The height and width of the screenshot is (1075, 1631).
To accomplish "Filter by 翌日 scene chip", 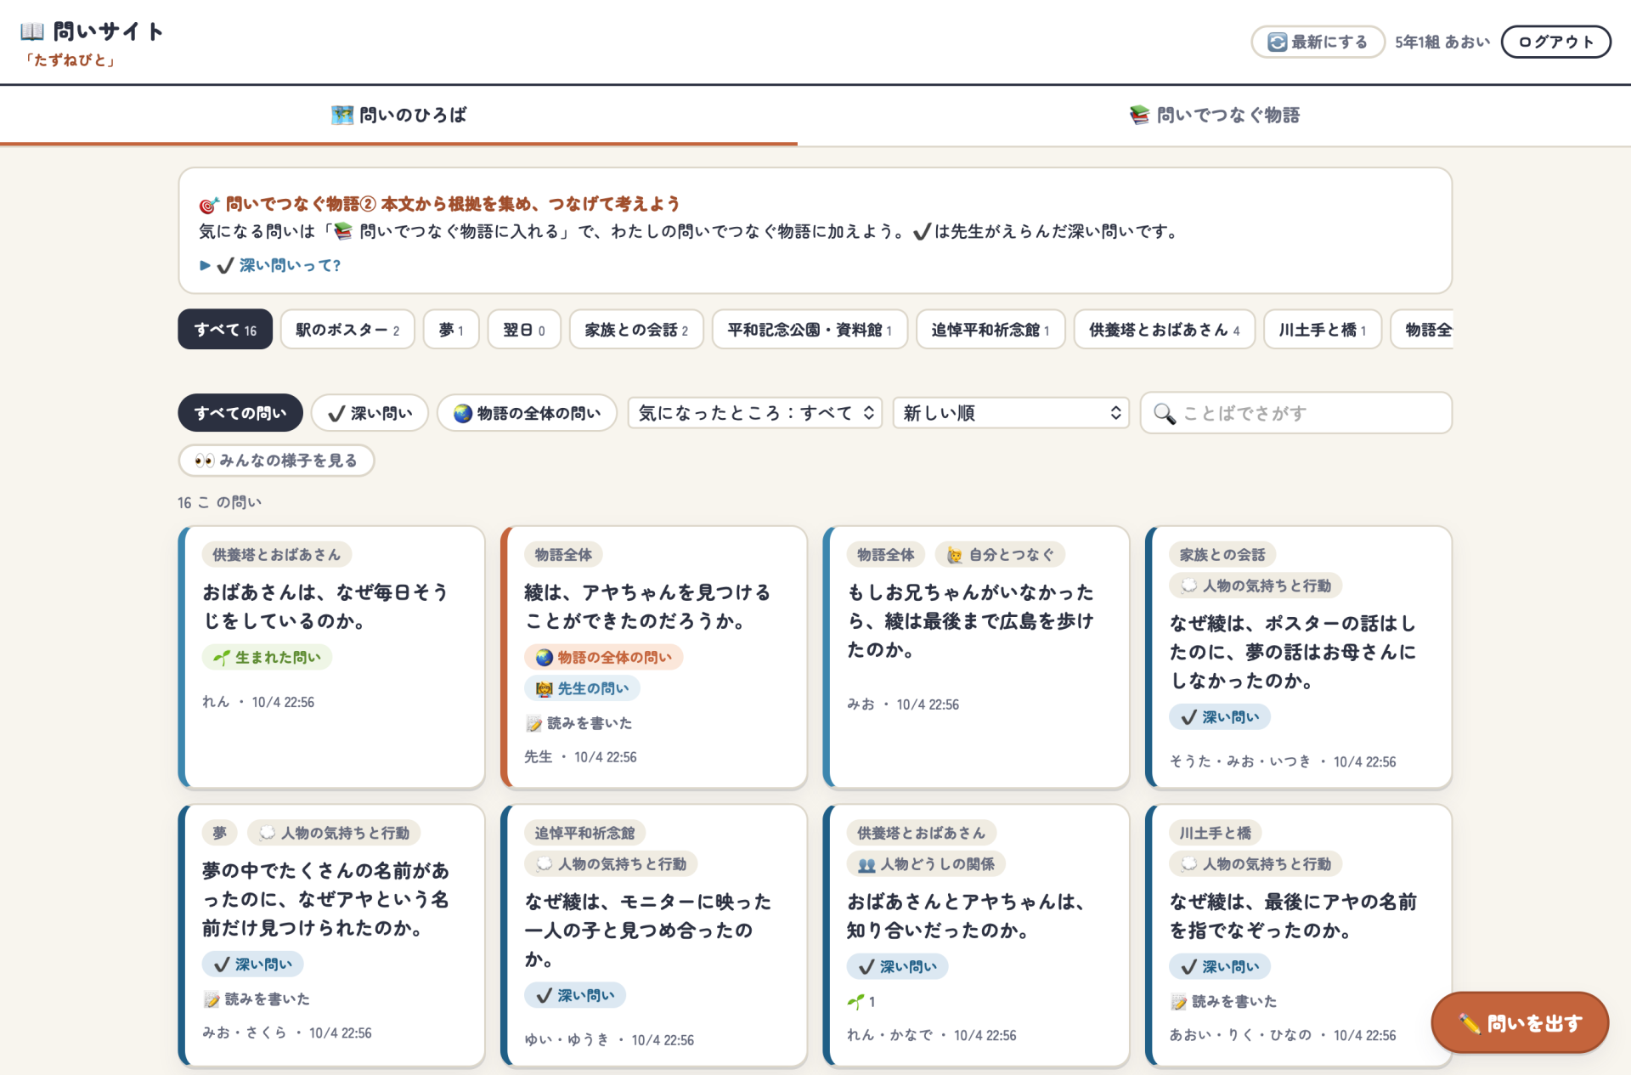I will (x=524, y=330).
